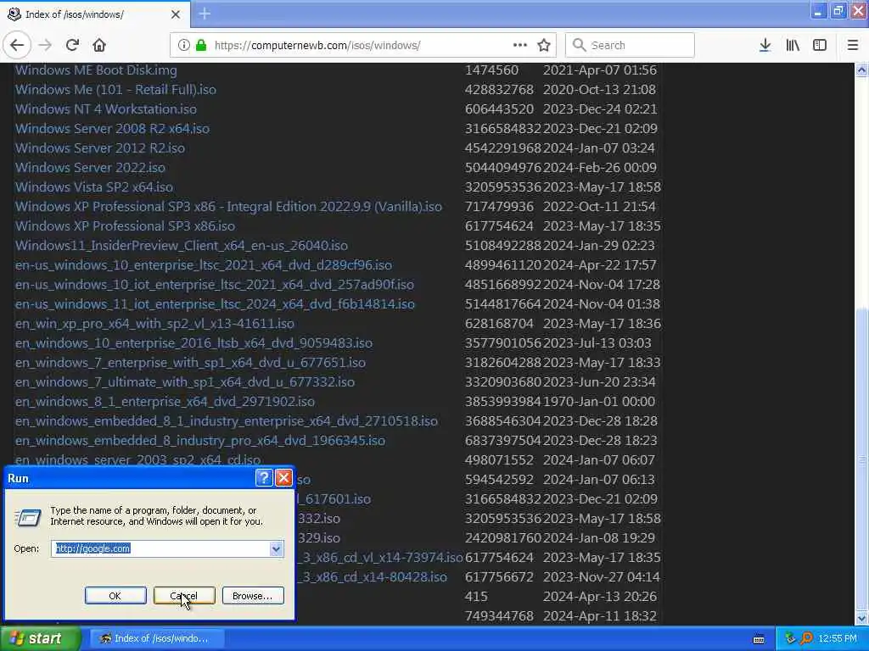Open Windows XP Professional SP3 x86.iso link
This screenshot has height=651, width=869.
(x=126, y=225)
